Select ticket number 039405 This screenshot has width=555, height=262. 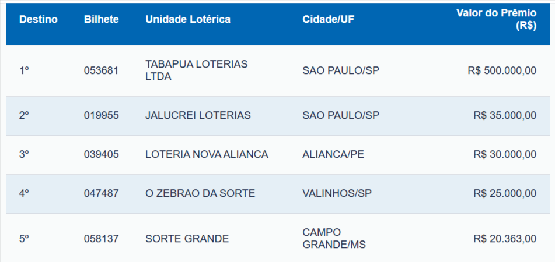point(101,154)
